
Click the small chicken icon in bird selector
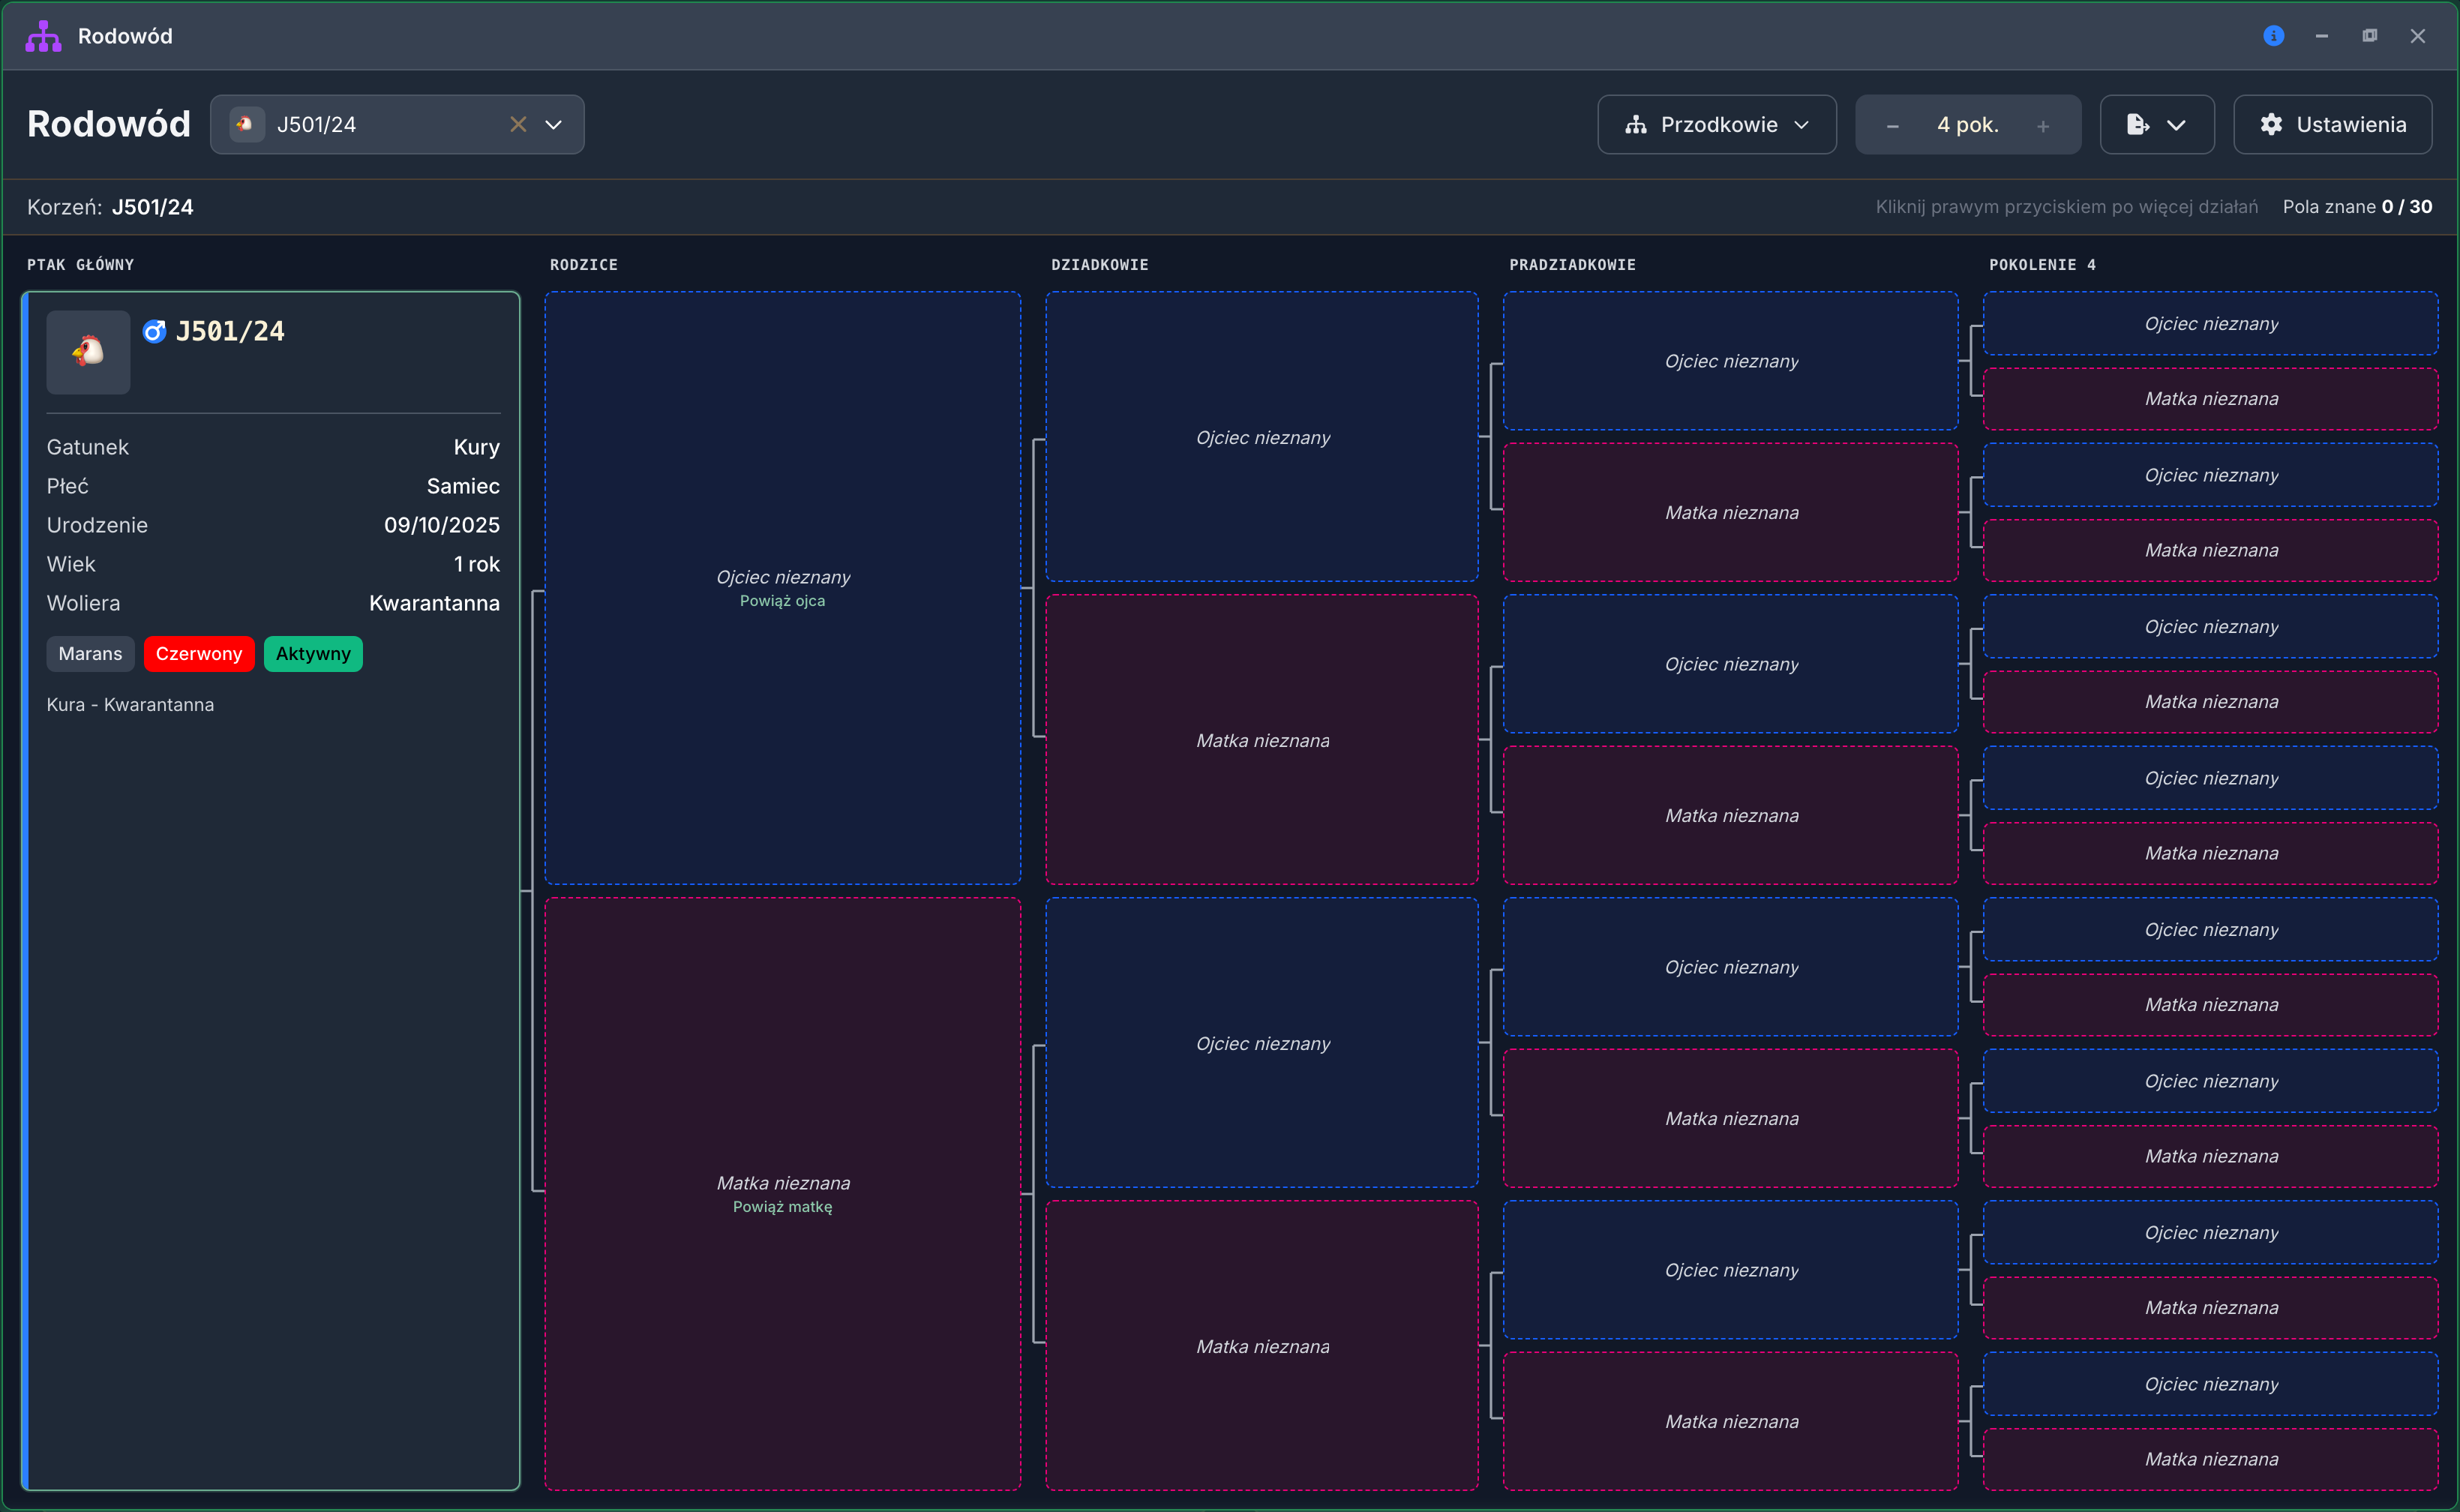pyautogui.click(x=246, y=125)
